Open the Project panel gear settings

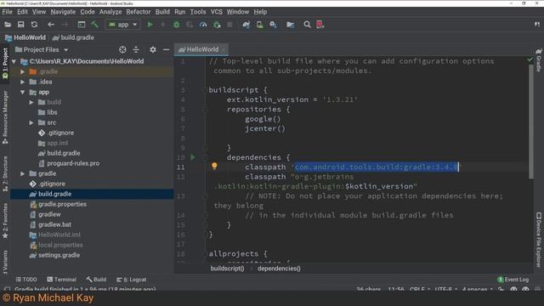point(153,49)
